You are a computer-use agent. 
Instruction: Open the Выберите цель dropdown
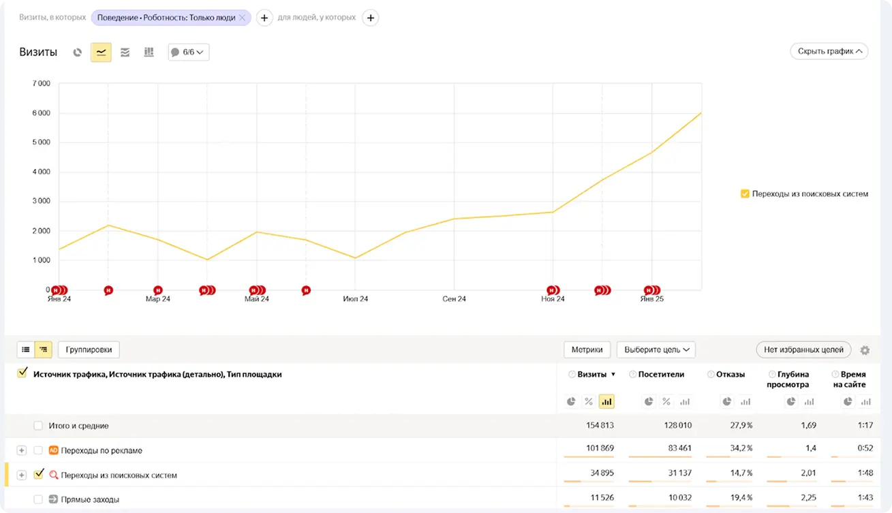[x=656, y=349]
